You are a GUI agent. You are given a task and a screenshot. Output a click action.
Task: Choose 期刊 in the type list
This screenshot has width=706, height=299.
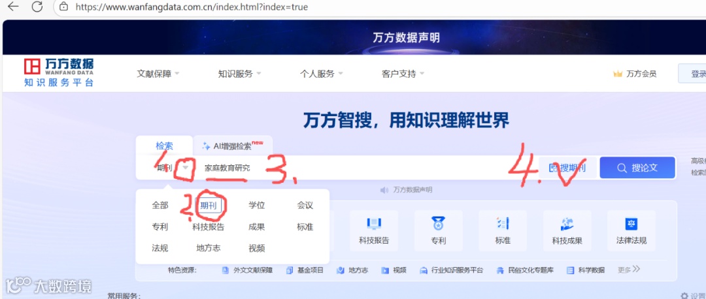coord(209,206)
